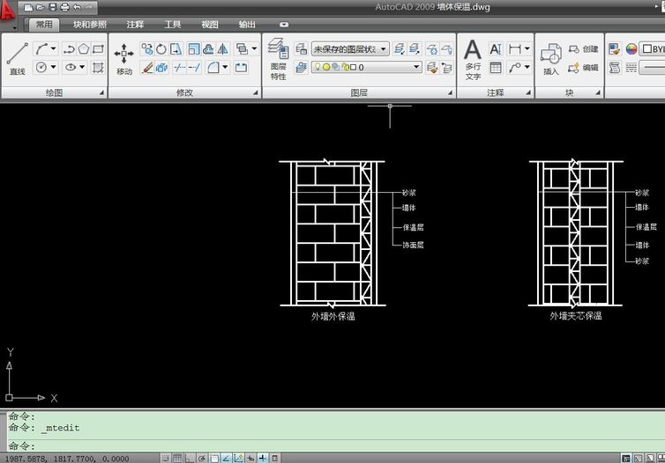Toggle Dynamic UCS in status bar
665x463 pixels.
(x=238, y=458)
